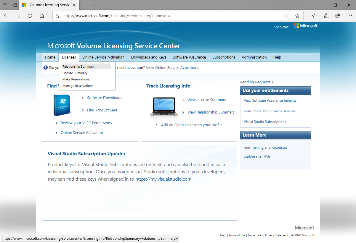
Task: Open the Favorites hub icon
Action: pyautogui.click(x=314, y=16)
